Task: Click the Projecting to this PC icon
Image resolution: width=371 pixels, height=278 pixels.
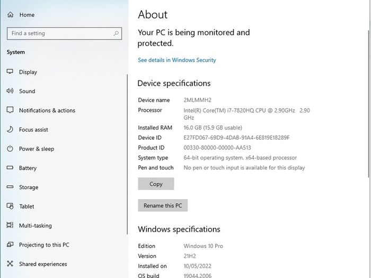Action: [x=10, y=245]
